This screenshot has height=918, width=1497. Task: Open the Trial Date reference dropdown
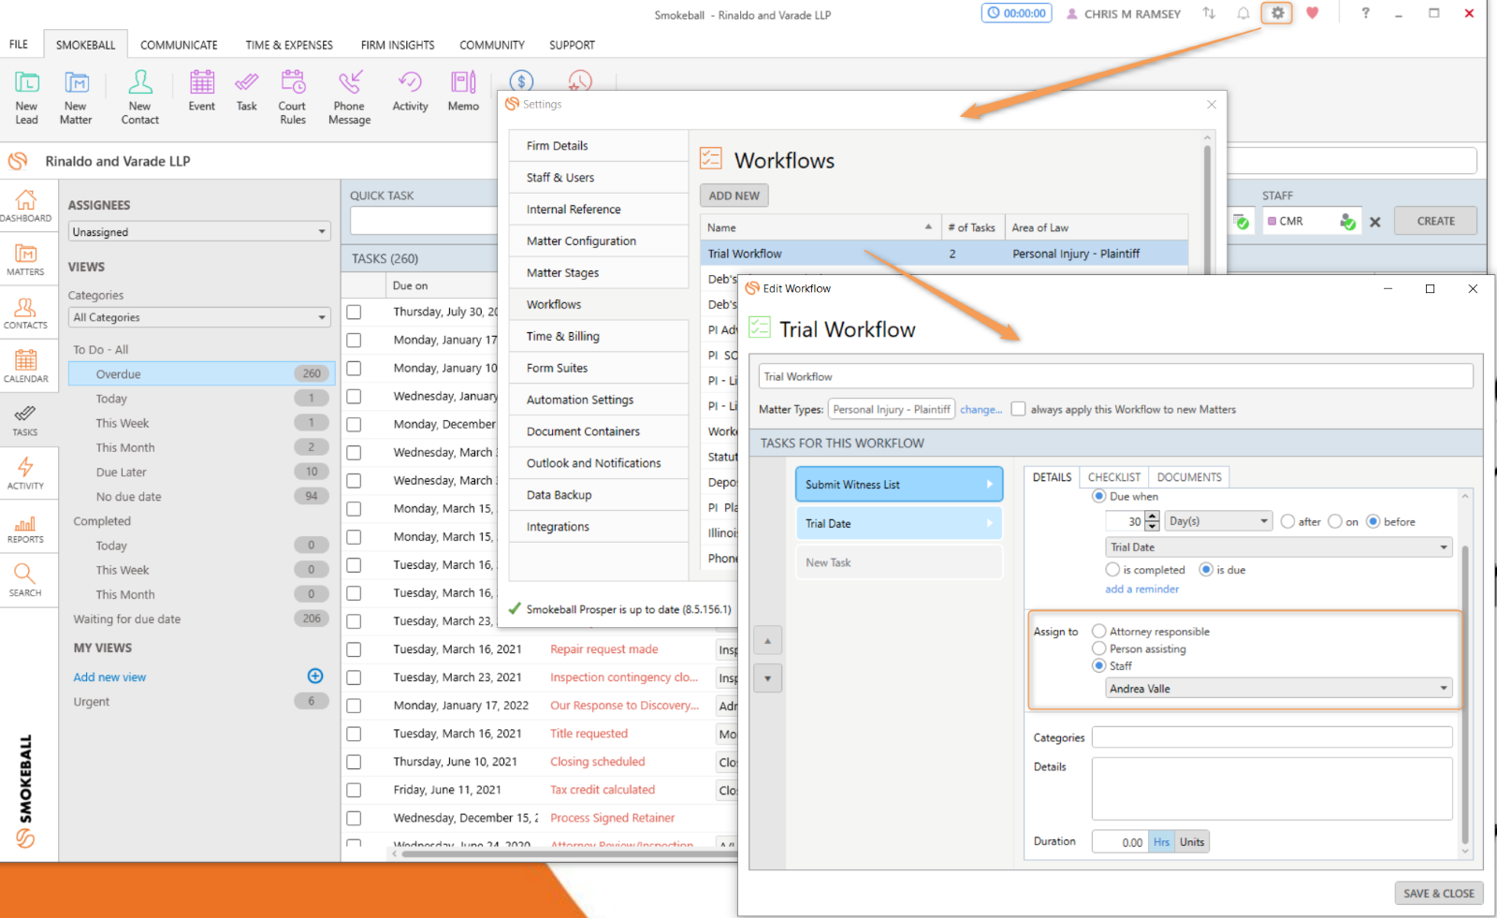(x=1279, y=546)
